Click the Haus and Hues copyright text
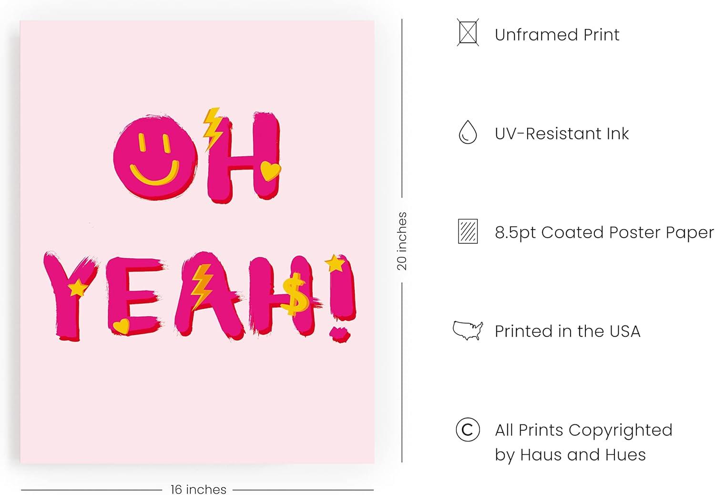This screenshot has width=715, height=495. coord(583,442)
